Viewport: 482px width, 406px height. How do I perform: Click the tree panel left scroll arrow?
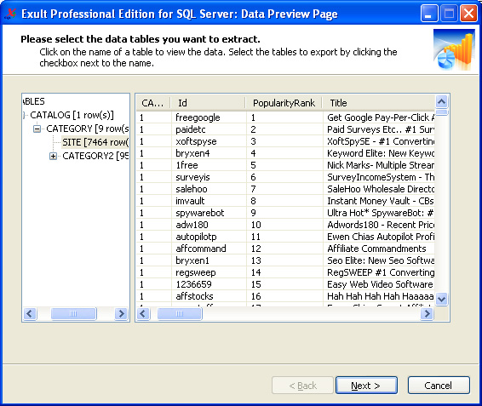pyautogui.click(x=30, y=314)
